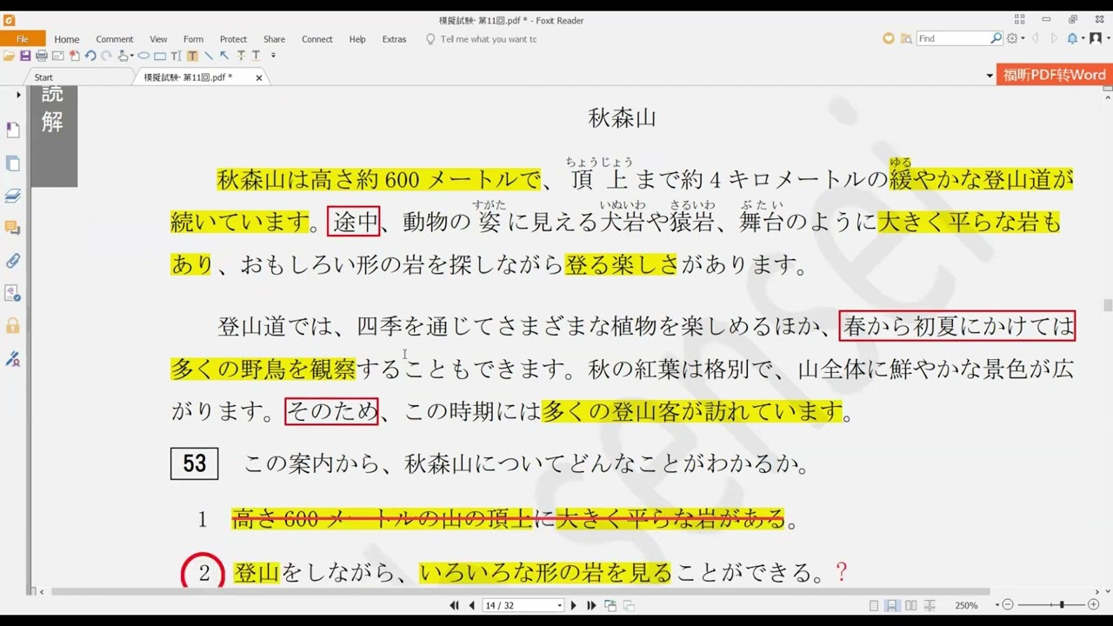Image resolution: width=1113 pixels, height=626 pixels.
Task: Open the Share ribbon tab
Action: (x=274, y=39)
